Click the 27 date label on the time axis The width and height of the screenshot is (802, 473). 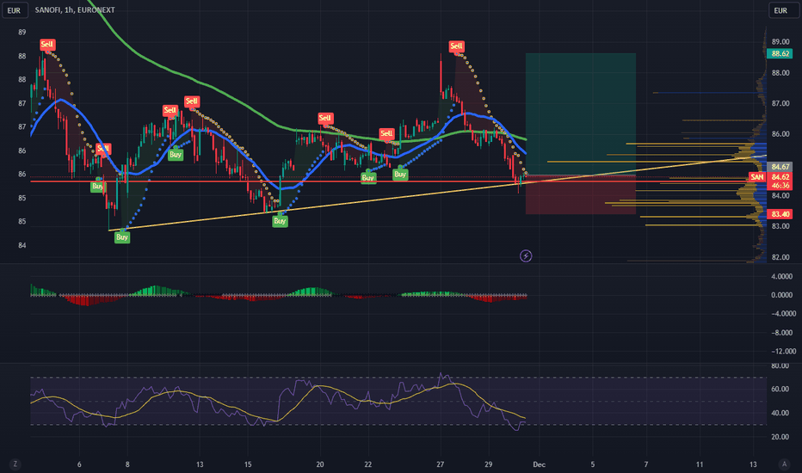point(441,464)
